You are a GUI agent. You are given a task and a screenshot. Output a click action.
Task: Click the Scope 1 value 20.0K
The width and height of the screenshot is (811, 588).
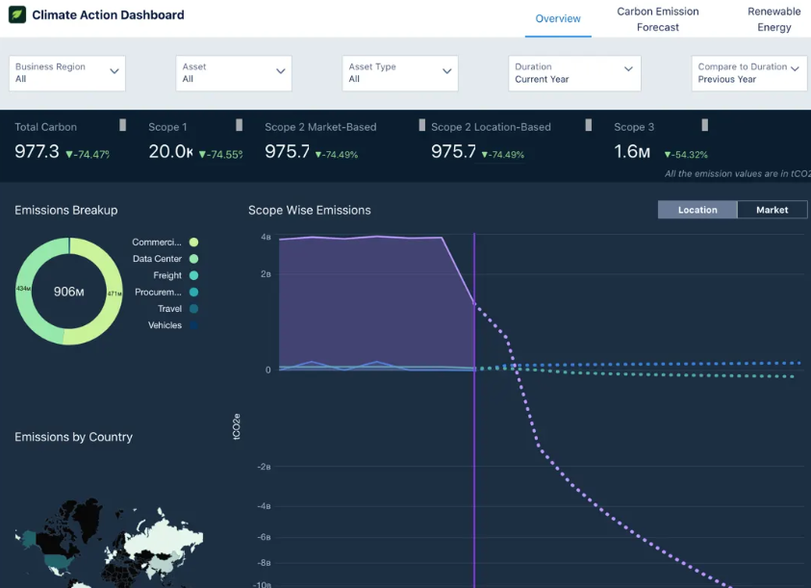point(170,151)
